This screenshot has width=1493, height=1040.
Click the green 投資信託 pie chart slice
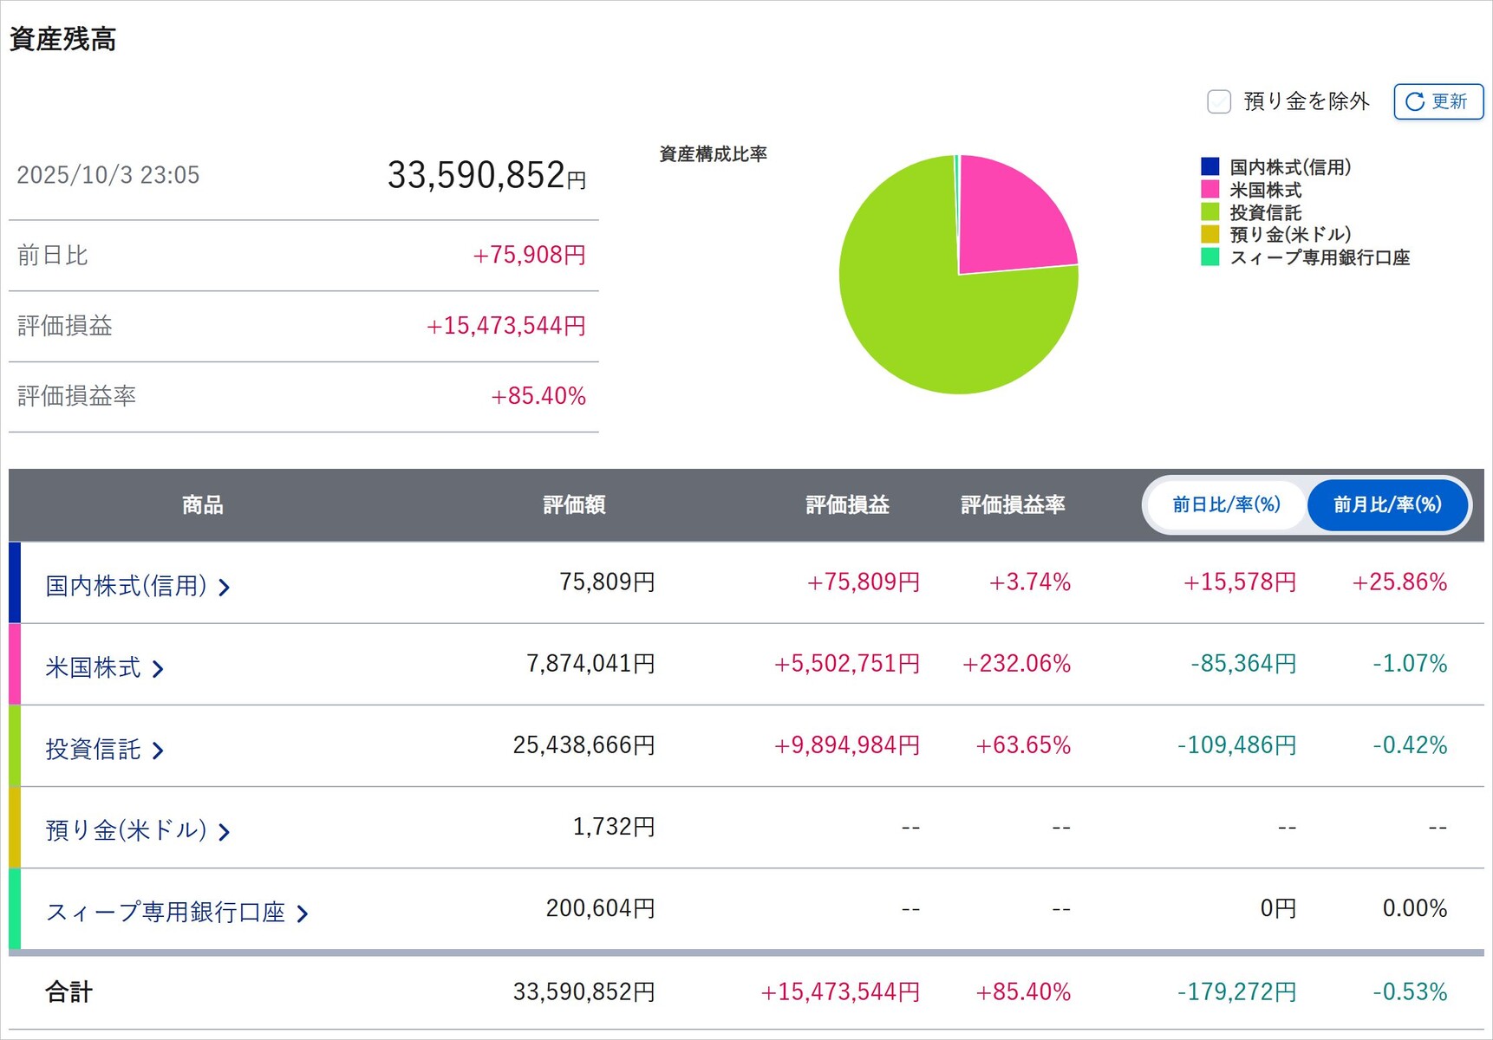click(928, 321)
